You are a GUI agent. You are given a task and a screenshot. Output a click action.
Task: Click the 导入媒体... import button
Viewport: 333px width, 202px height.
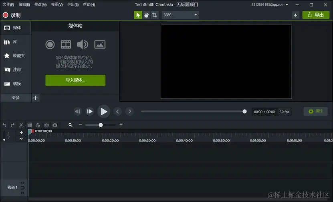coord(75,80)
